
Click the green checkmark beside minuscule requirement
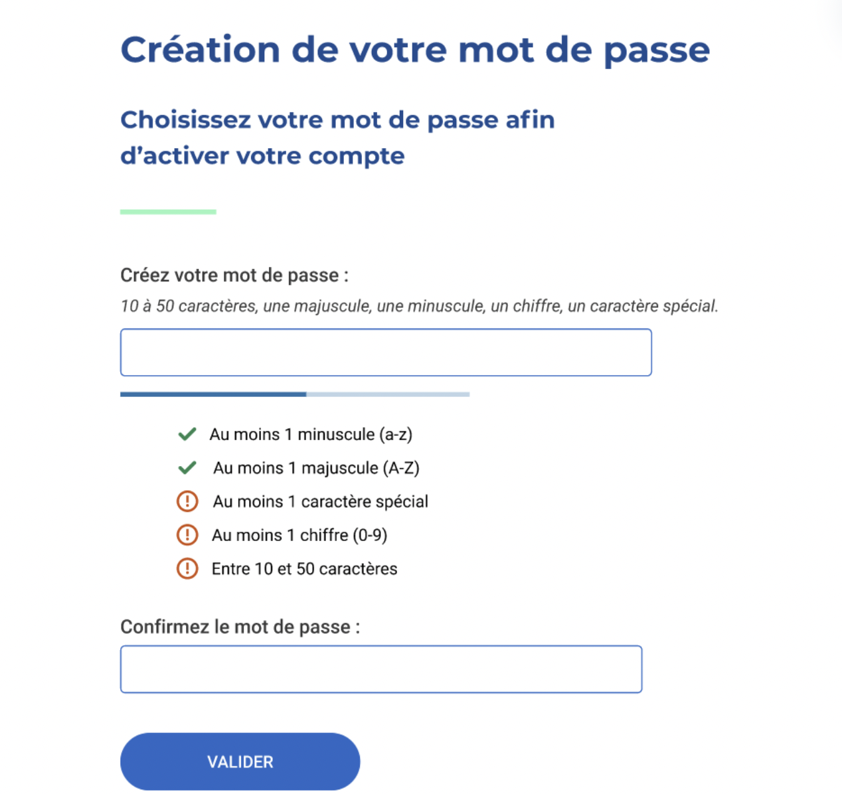188,434
